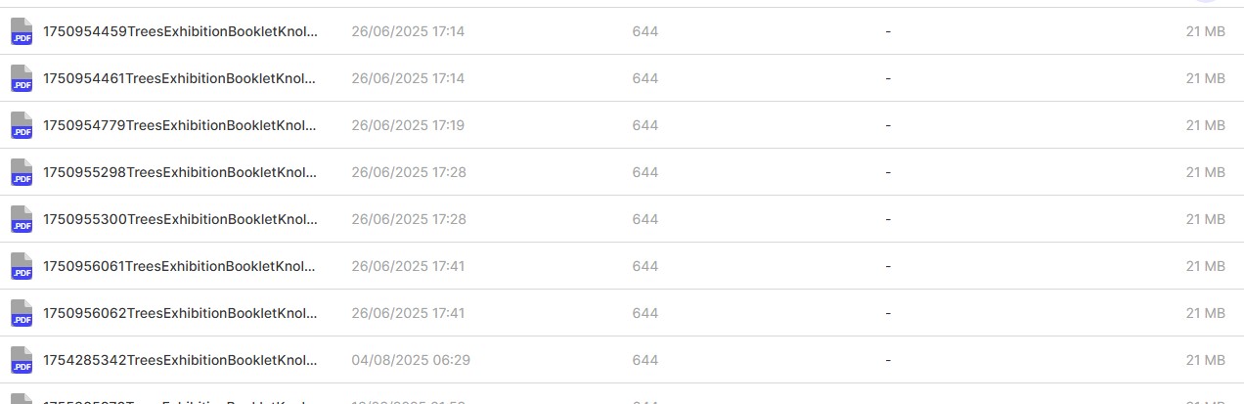Click the 644 permission value in the 17:19 row
Viewport: 1244px width, 404px height.
tap(644, 125)
